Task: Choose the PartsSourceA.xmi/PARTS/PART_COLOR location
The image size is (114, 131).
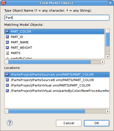Action: [x=57, y=75]
